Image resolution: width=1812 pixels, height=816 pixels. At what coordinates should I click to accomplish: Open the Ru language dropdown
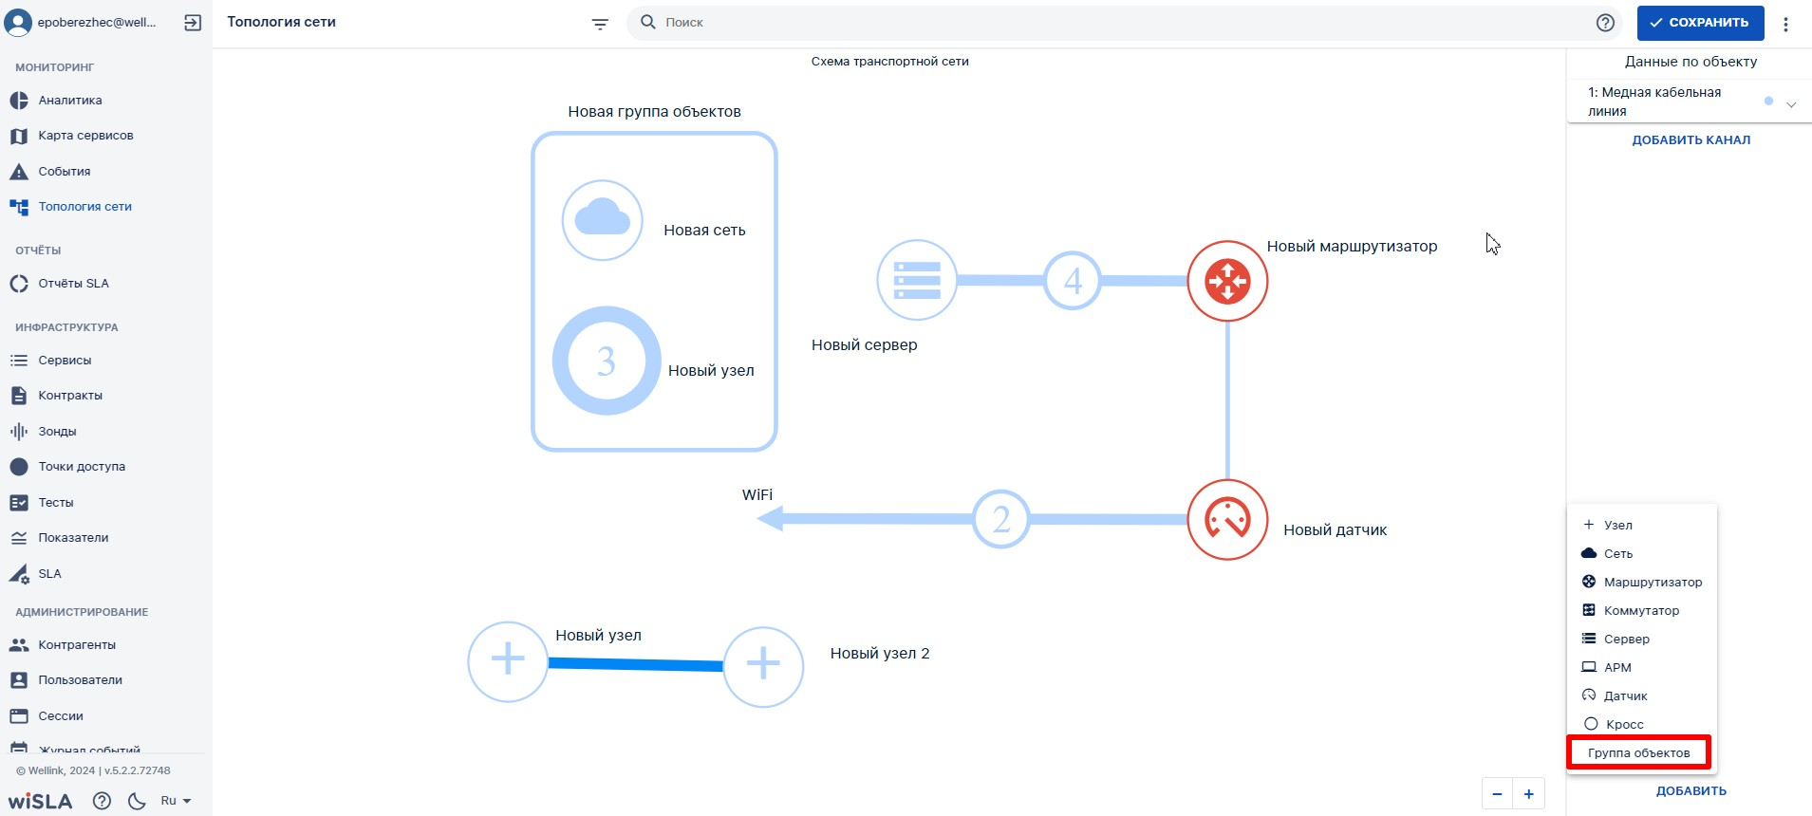point(176,801)
